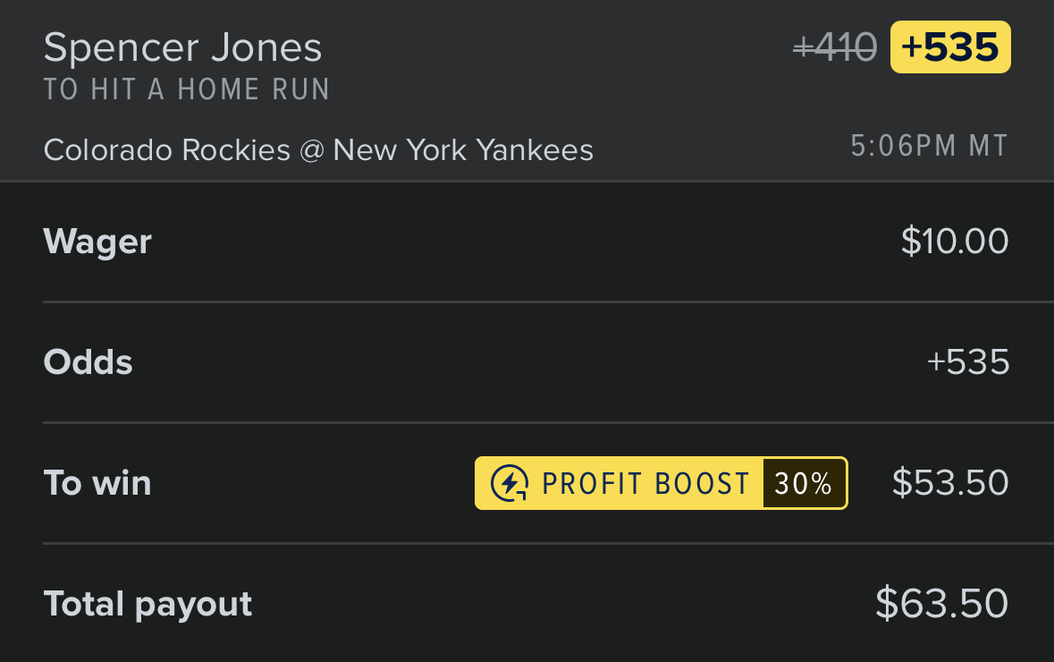The height and width of the screenshot is (662, 1054).
Task: Select the Spencer Jones player name
Action: click(x=183, y=47)
